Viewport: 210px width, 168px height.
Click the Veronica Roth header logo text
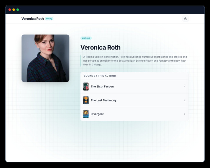tap(32, 19)
